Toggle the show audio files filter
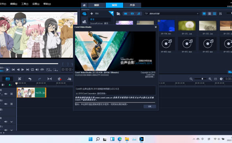 click(x=139, y=14)
